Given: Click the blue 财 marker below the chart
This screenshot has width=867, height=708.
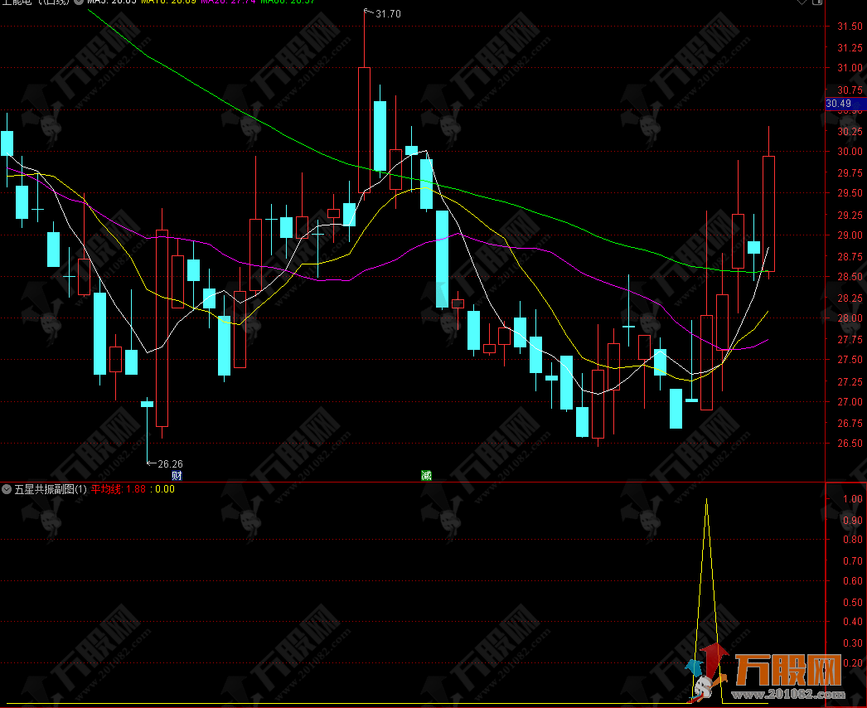Looking at the screenshot, I should tap(177, 476).
